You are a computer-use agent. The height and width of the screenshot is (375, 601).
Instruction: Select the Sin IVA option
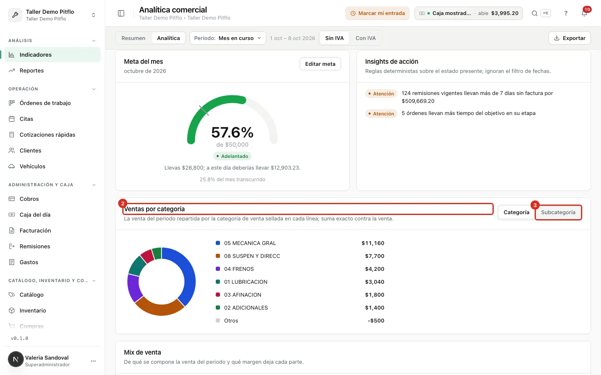point(334,38)
